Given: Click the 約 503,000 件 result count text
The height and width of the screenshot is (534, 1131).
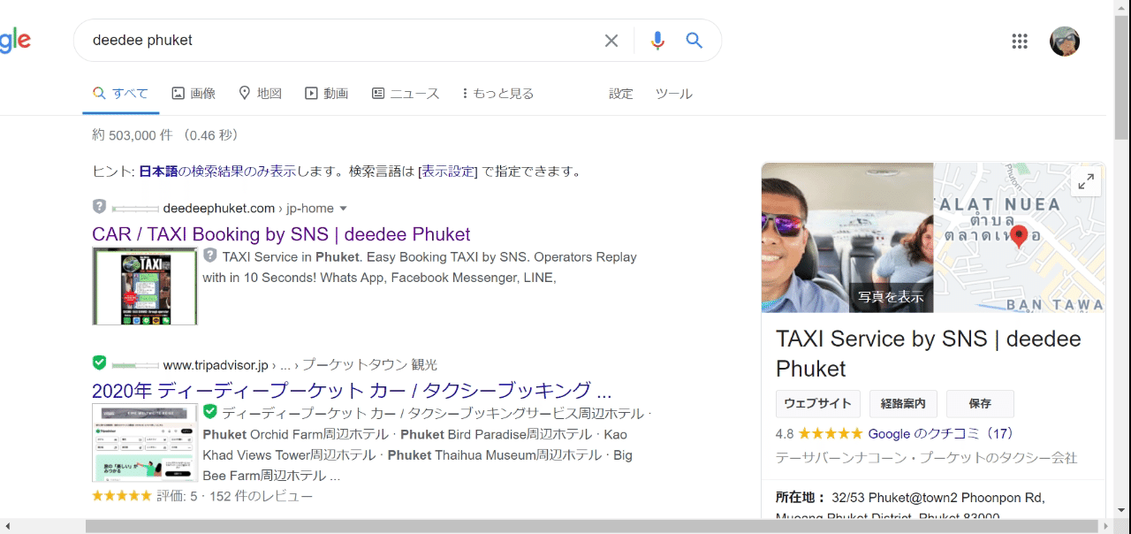Looking at the screenshot, I should 165,135.
